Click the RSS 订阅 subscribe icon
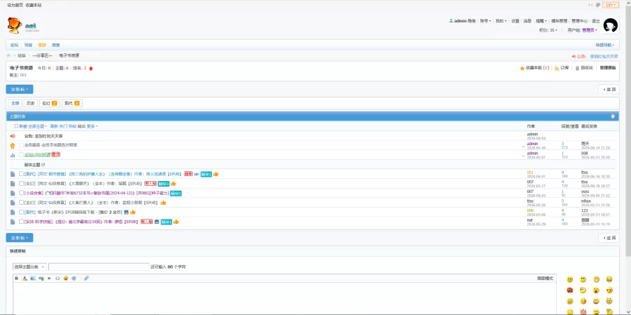 pyautogui.click(x=557, y=68)
